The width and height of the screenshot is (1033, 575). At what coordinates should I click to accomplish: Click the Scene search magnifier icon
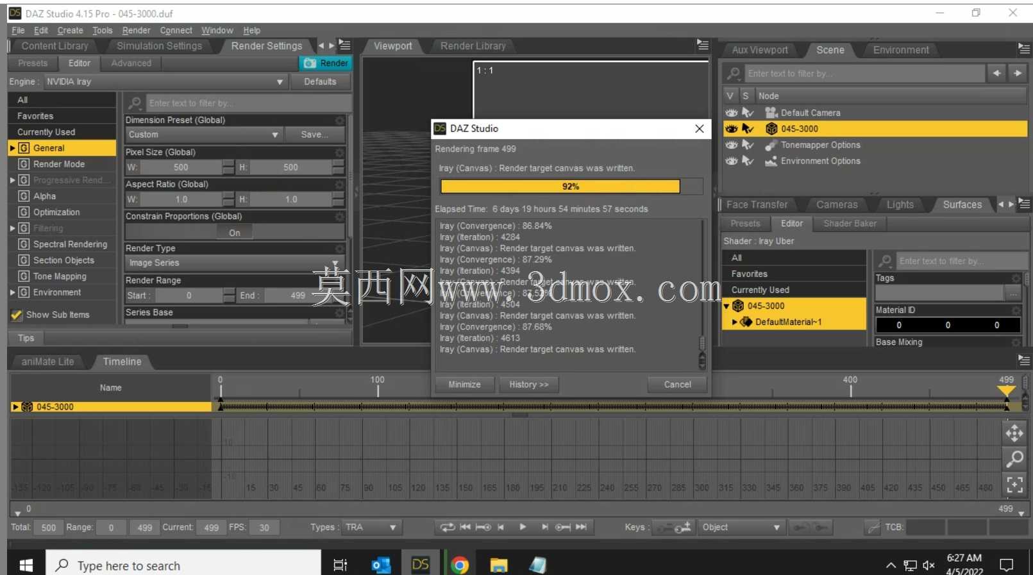pyautogui.click(x=734, y=73)
